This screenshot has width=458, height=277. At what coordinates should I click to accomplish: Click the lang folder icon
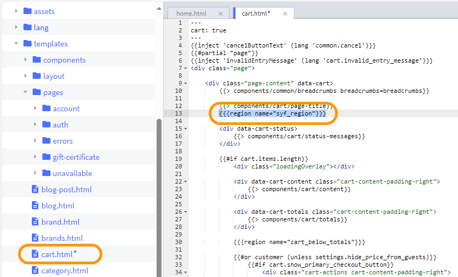click(x=27, y=28)
